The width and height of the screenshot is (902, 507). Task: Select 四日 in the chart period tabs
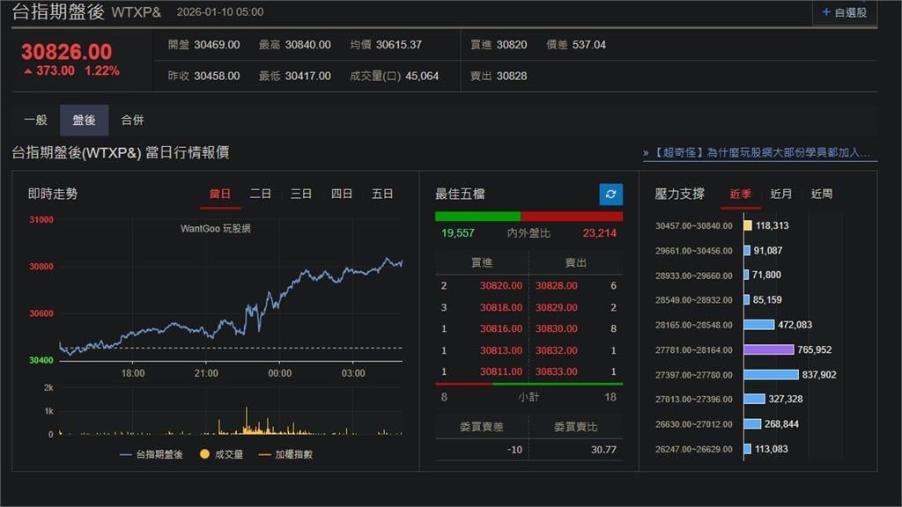[x=342, y=194]
